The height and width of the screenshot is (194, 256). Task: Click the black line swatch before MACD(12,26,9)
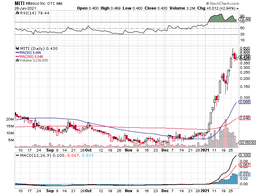pyautogui.click(x=17, y=156)
